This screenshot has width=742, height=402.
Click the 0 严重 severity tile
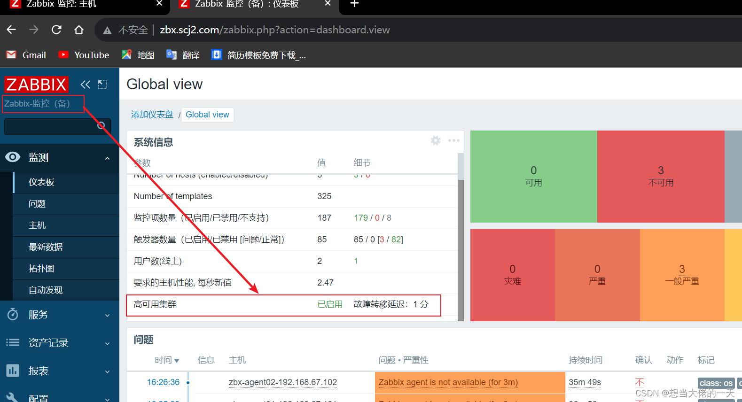click(597, 275)
